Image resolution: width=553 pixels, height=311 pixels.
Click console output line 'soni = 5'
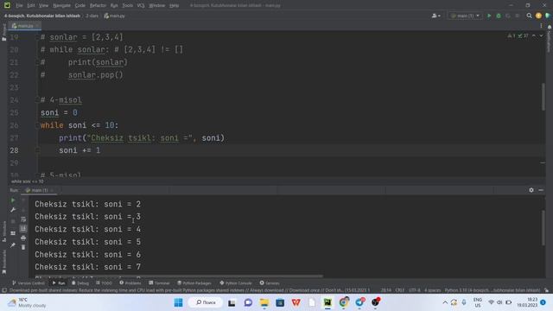87,242
